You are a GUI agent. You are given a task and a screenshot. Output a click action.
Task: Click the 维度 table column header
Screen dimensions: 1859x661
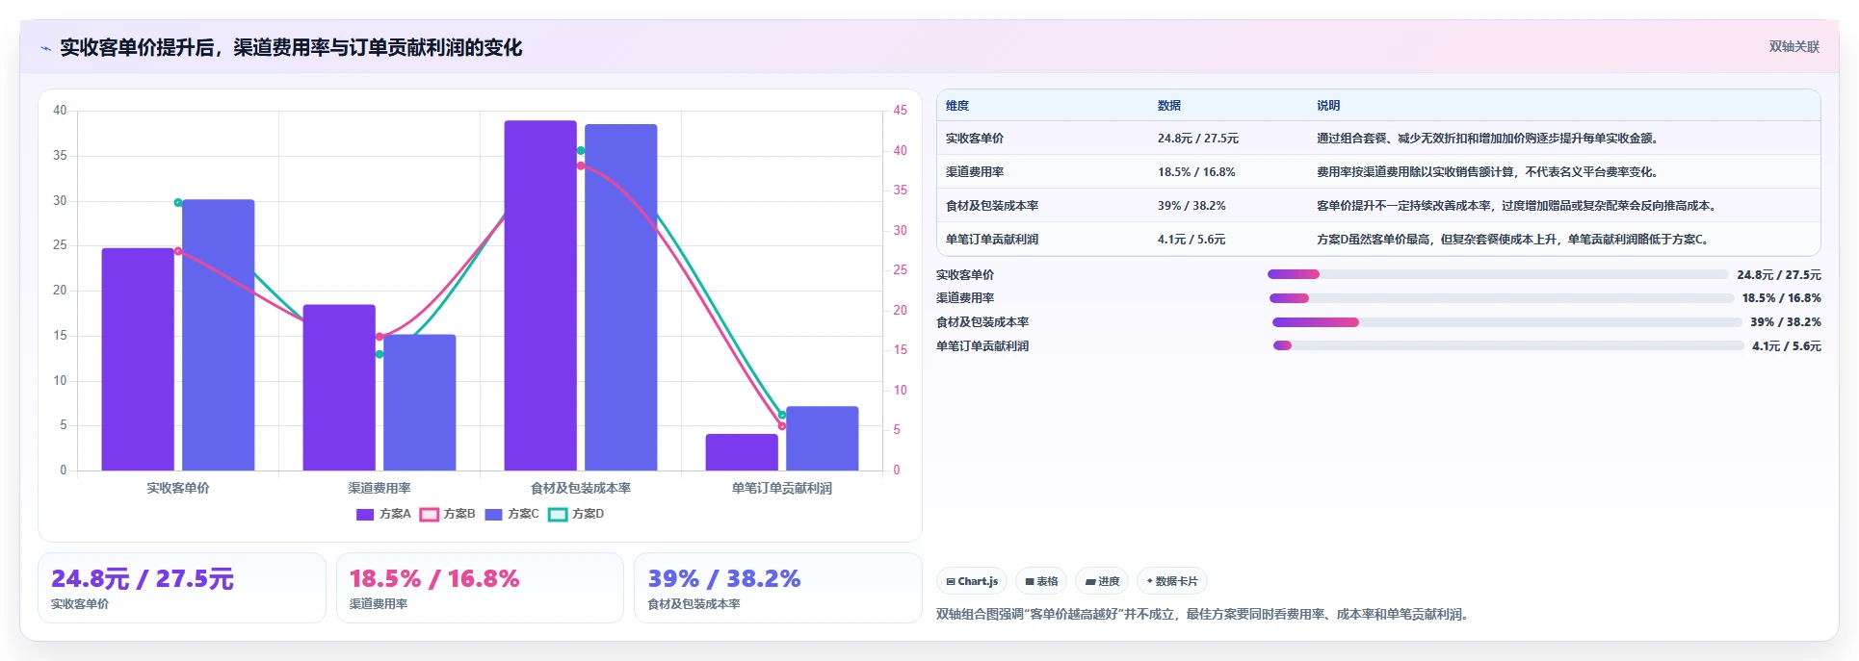(x=957, y=106)
